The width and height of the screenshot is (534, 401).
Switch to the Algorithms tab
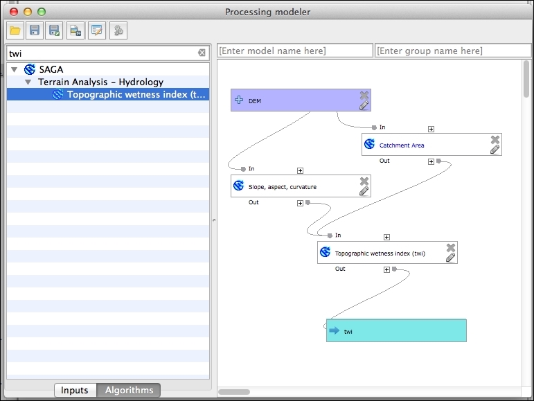click(129, 390)
